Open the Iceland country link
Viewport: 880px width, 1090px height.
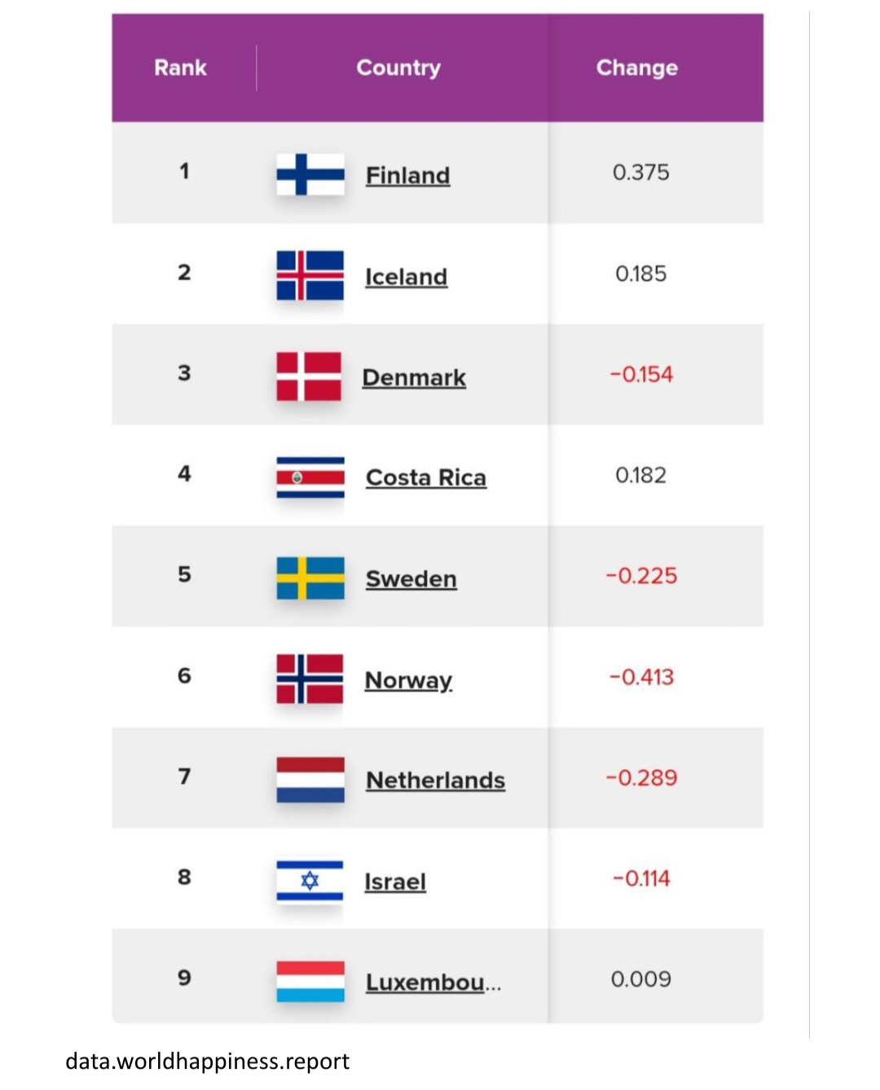click(x=406, y=277)
